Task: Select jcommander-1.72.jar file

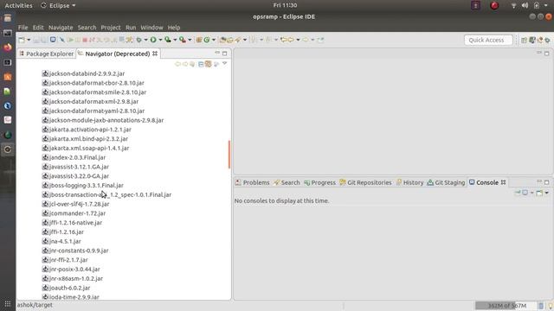Action: click(74, 213)
